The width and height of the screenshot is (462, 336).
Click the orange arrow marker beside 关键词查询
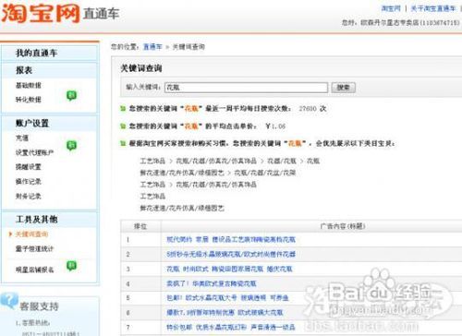point(11,234)
